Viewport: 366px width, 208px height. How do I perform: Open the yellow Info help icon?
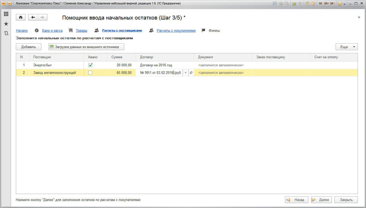click(340, 3)
